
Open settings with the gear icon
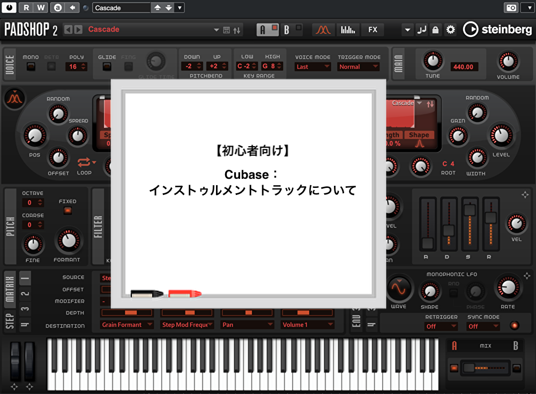pos(451,30)
